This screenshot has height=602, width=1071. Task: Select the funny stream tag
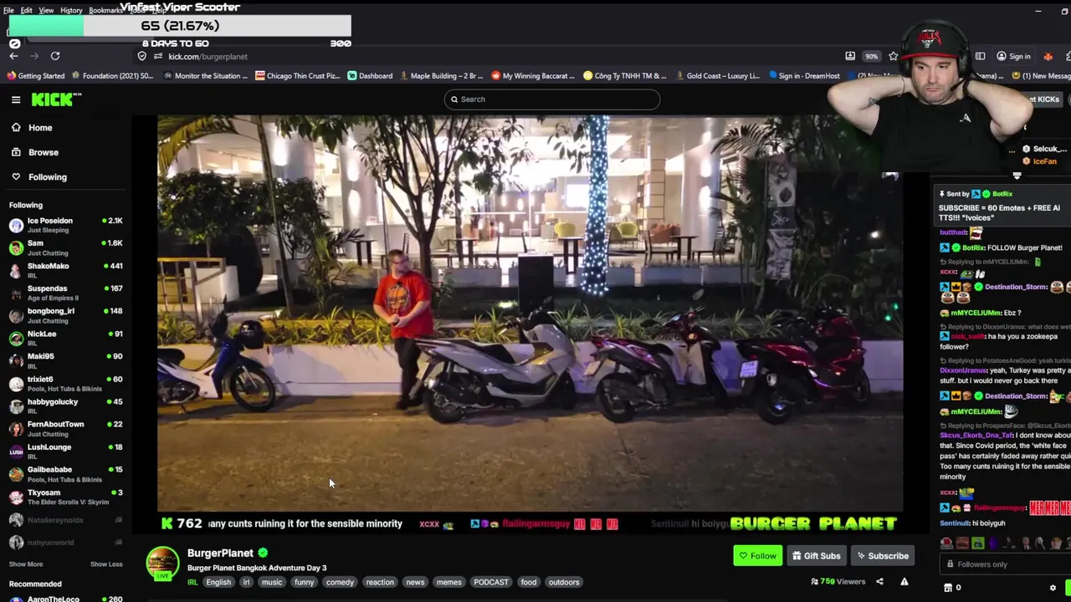(x=304, y=582)
